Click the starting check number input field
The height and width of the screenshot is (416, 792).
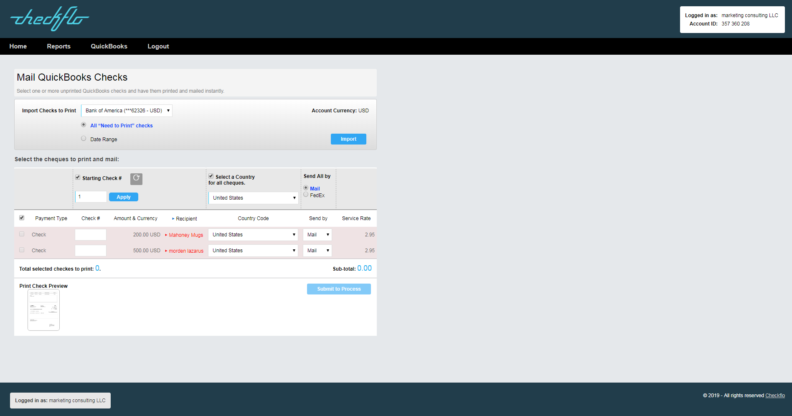(x=91, y=197)
